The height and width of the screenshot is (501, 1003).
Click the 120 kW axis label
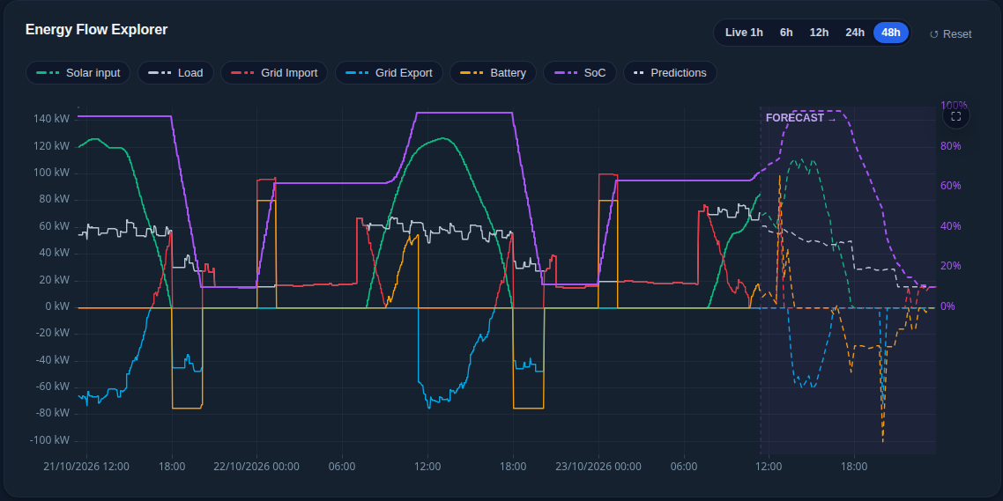(x=53, y=146)
